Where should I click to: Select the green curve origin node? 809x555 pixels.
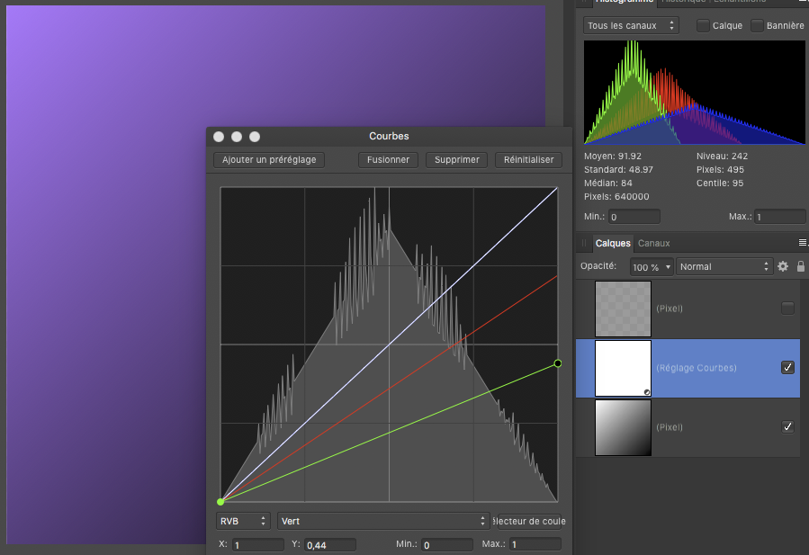click(x=220, y=501)
